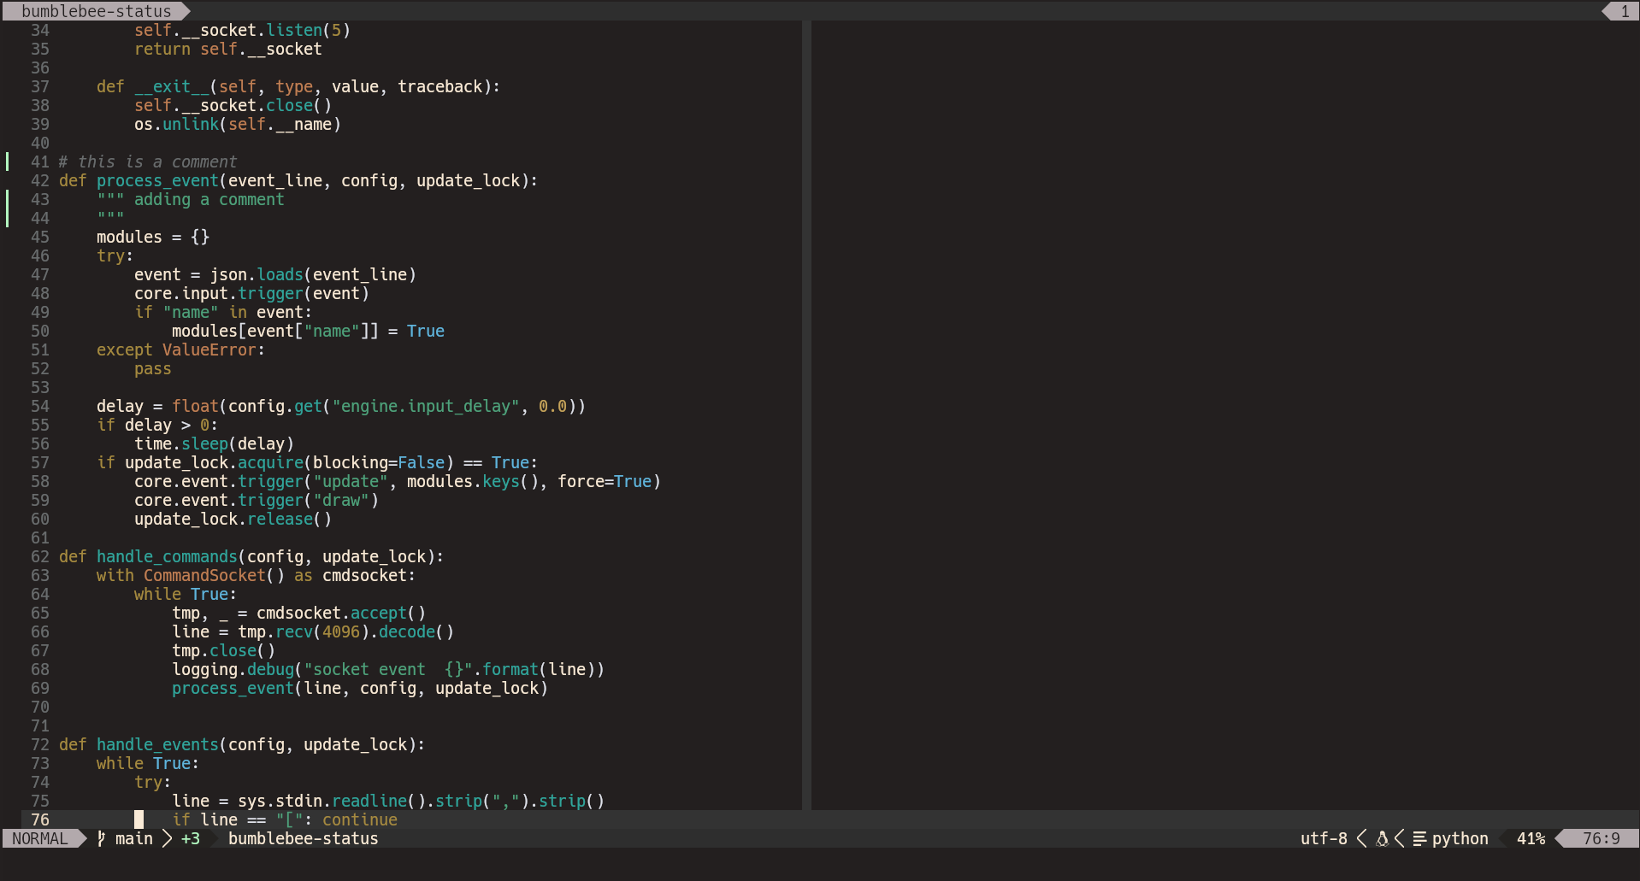
Task: Click the bumblebee-status buffer tab
Action: click(x=96, y=11)
